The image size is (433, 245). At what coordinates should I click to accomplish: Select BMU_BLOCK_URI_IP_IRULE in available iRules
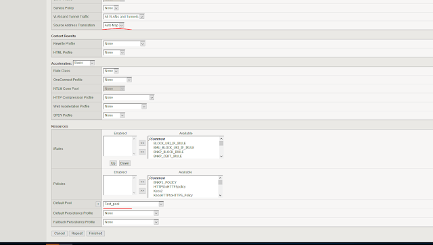pyautogui.click(x=174, y=148)
